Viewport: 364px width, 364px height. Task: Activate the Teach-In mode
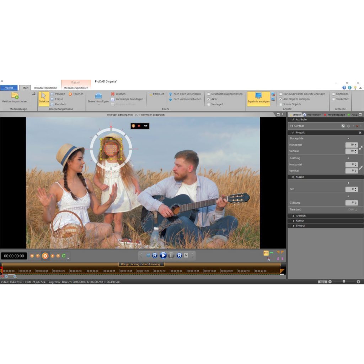76,94
